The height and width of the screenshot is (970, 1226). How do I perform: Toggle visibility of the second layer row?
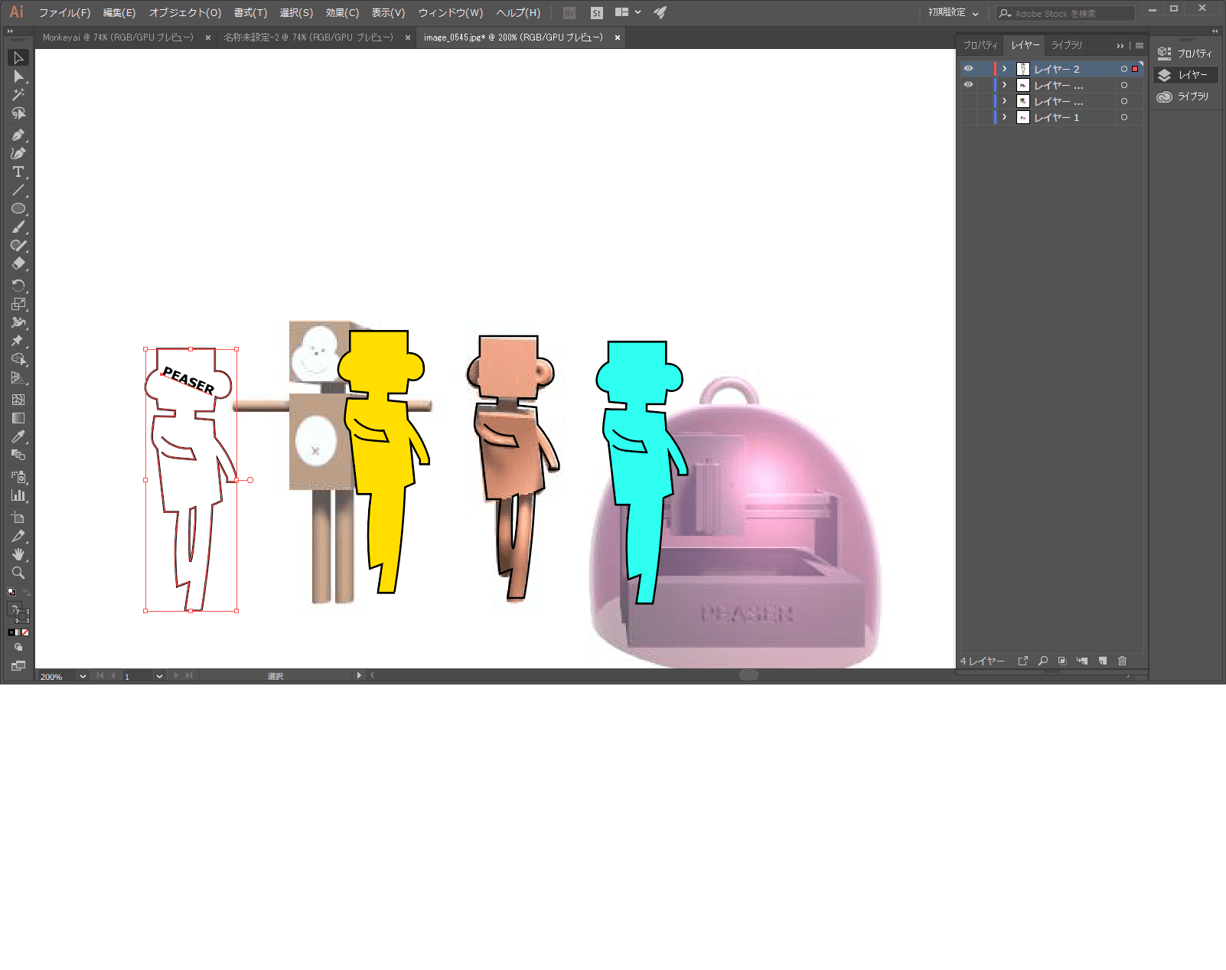pos(968,85)
